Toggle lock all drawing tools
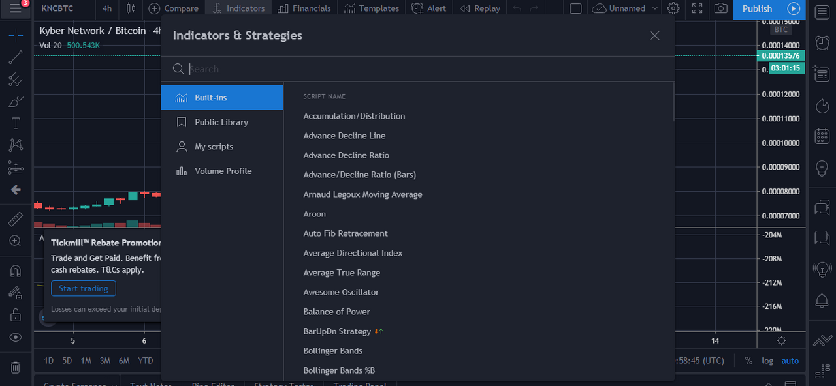This screenshot has height=386, width=836. pyautogui.click(x=16, y=315)
